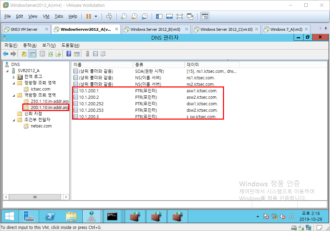Expand the 전역 로그 node
The width and height of the screenshot is (330, 231).
[14, 77]
